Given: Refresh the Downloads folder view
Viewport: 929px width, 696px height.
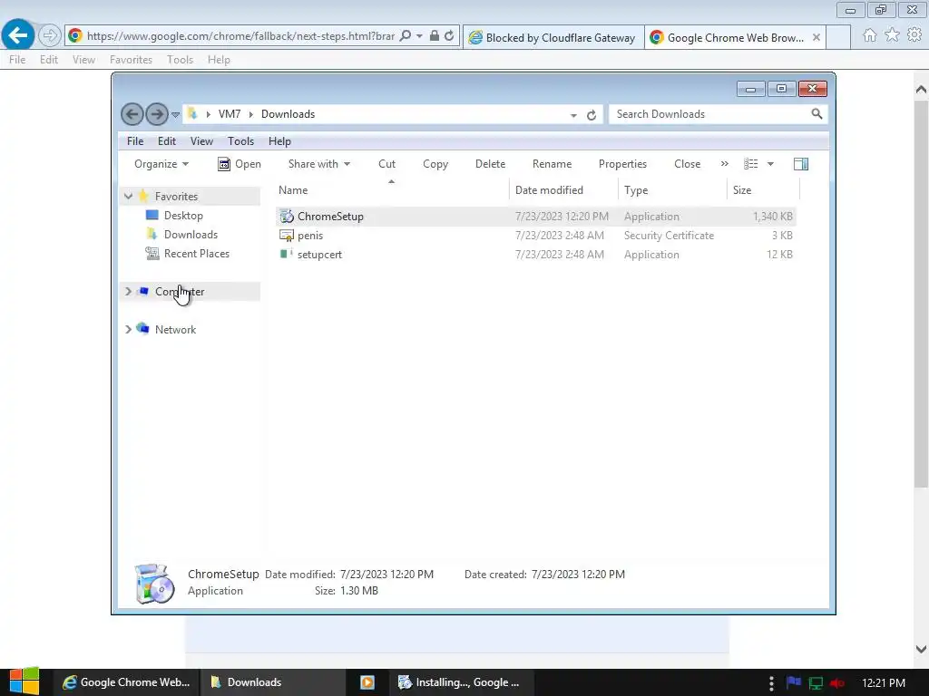Looking at the screenshot, I should (x=592, y=115).
